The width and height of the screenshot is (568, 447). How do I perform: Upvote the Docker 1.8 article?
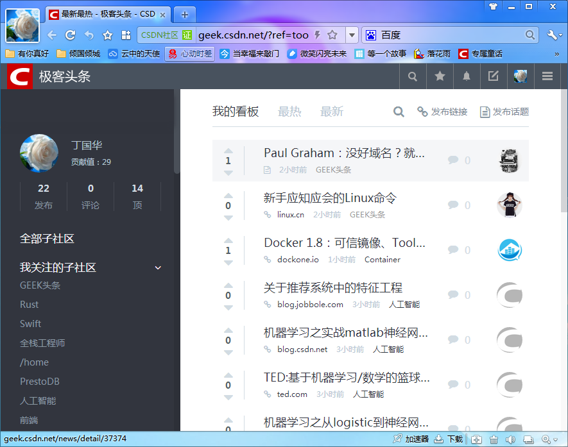click(x=228, y=240)
